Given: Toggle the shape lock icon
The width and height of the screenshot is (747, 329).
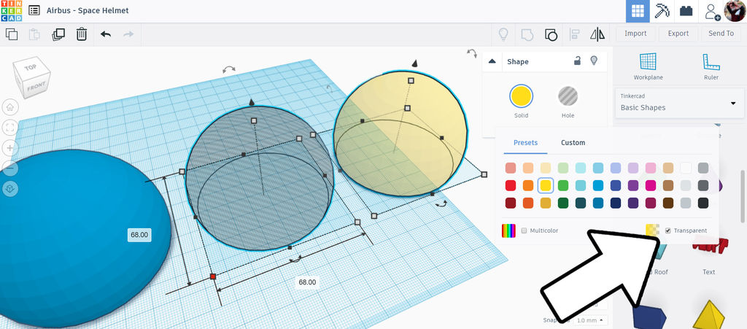Looking at the screenshot, I should click(x=577, y=61).
